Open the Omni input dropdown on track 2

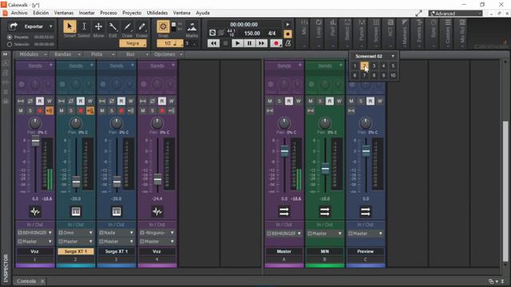tap(76, 233)
